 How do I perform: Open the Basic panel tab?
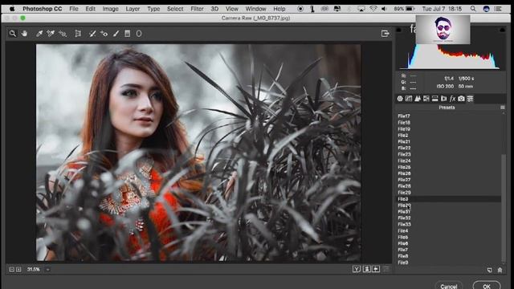click(400, 99)
